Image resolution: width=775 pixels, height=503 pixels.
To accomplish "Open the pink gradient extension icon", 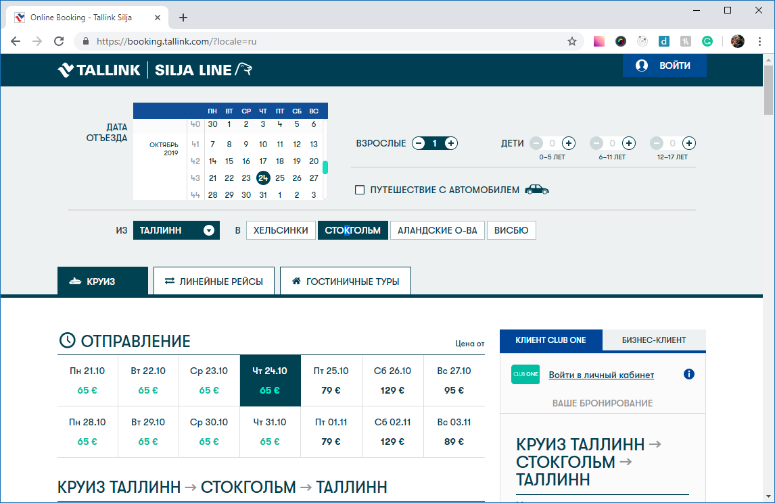I will [599, 41].
